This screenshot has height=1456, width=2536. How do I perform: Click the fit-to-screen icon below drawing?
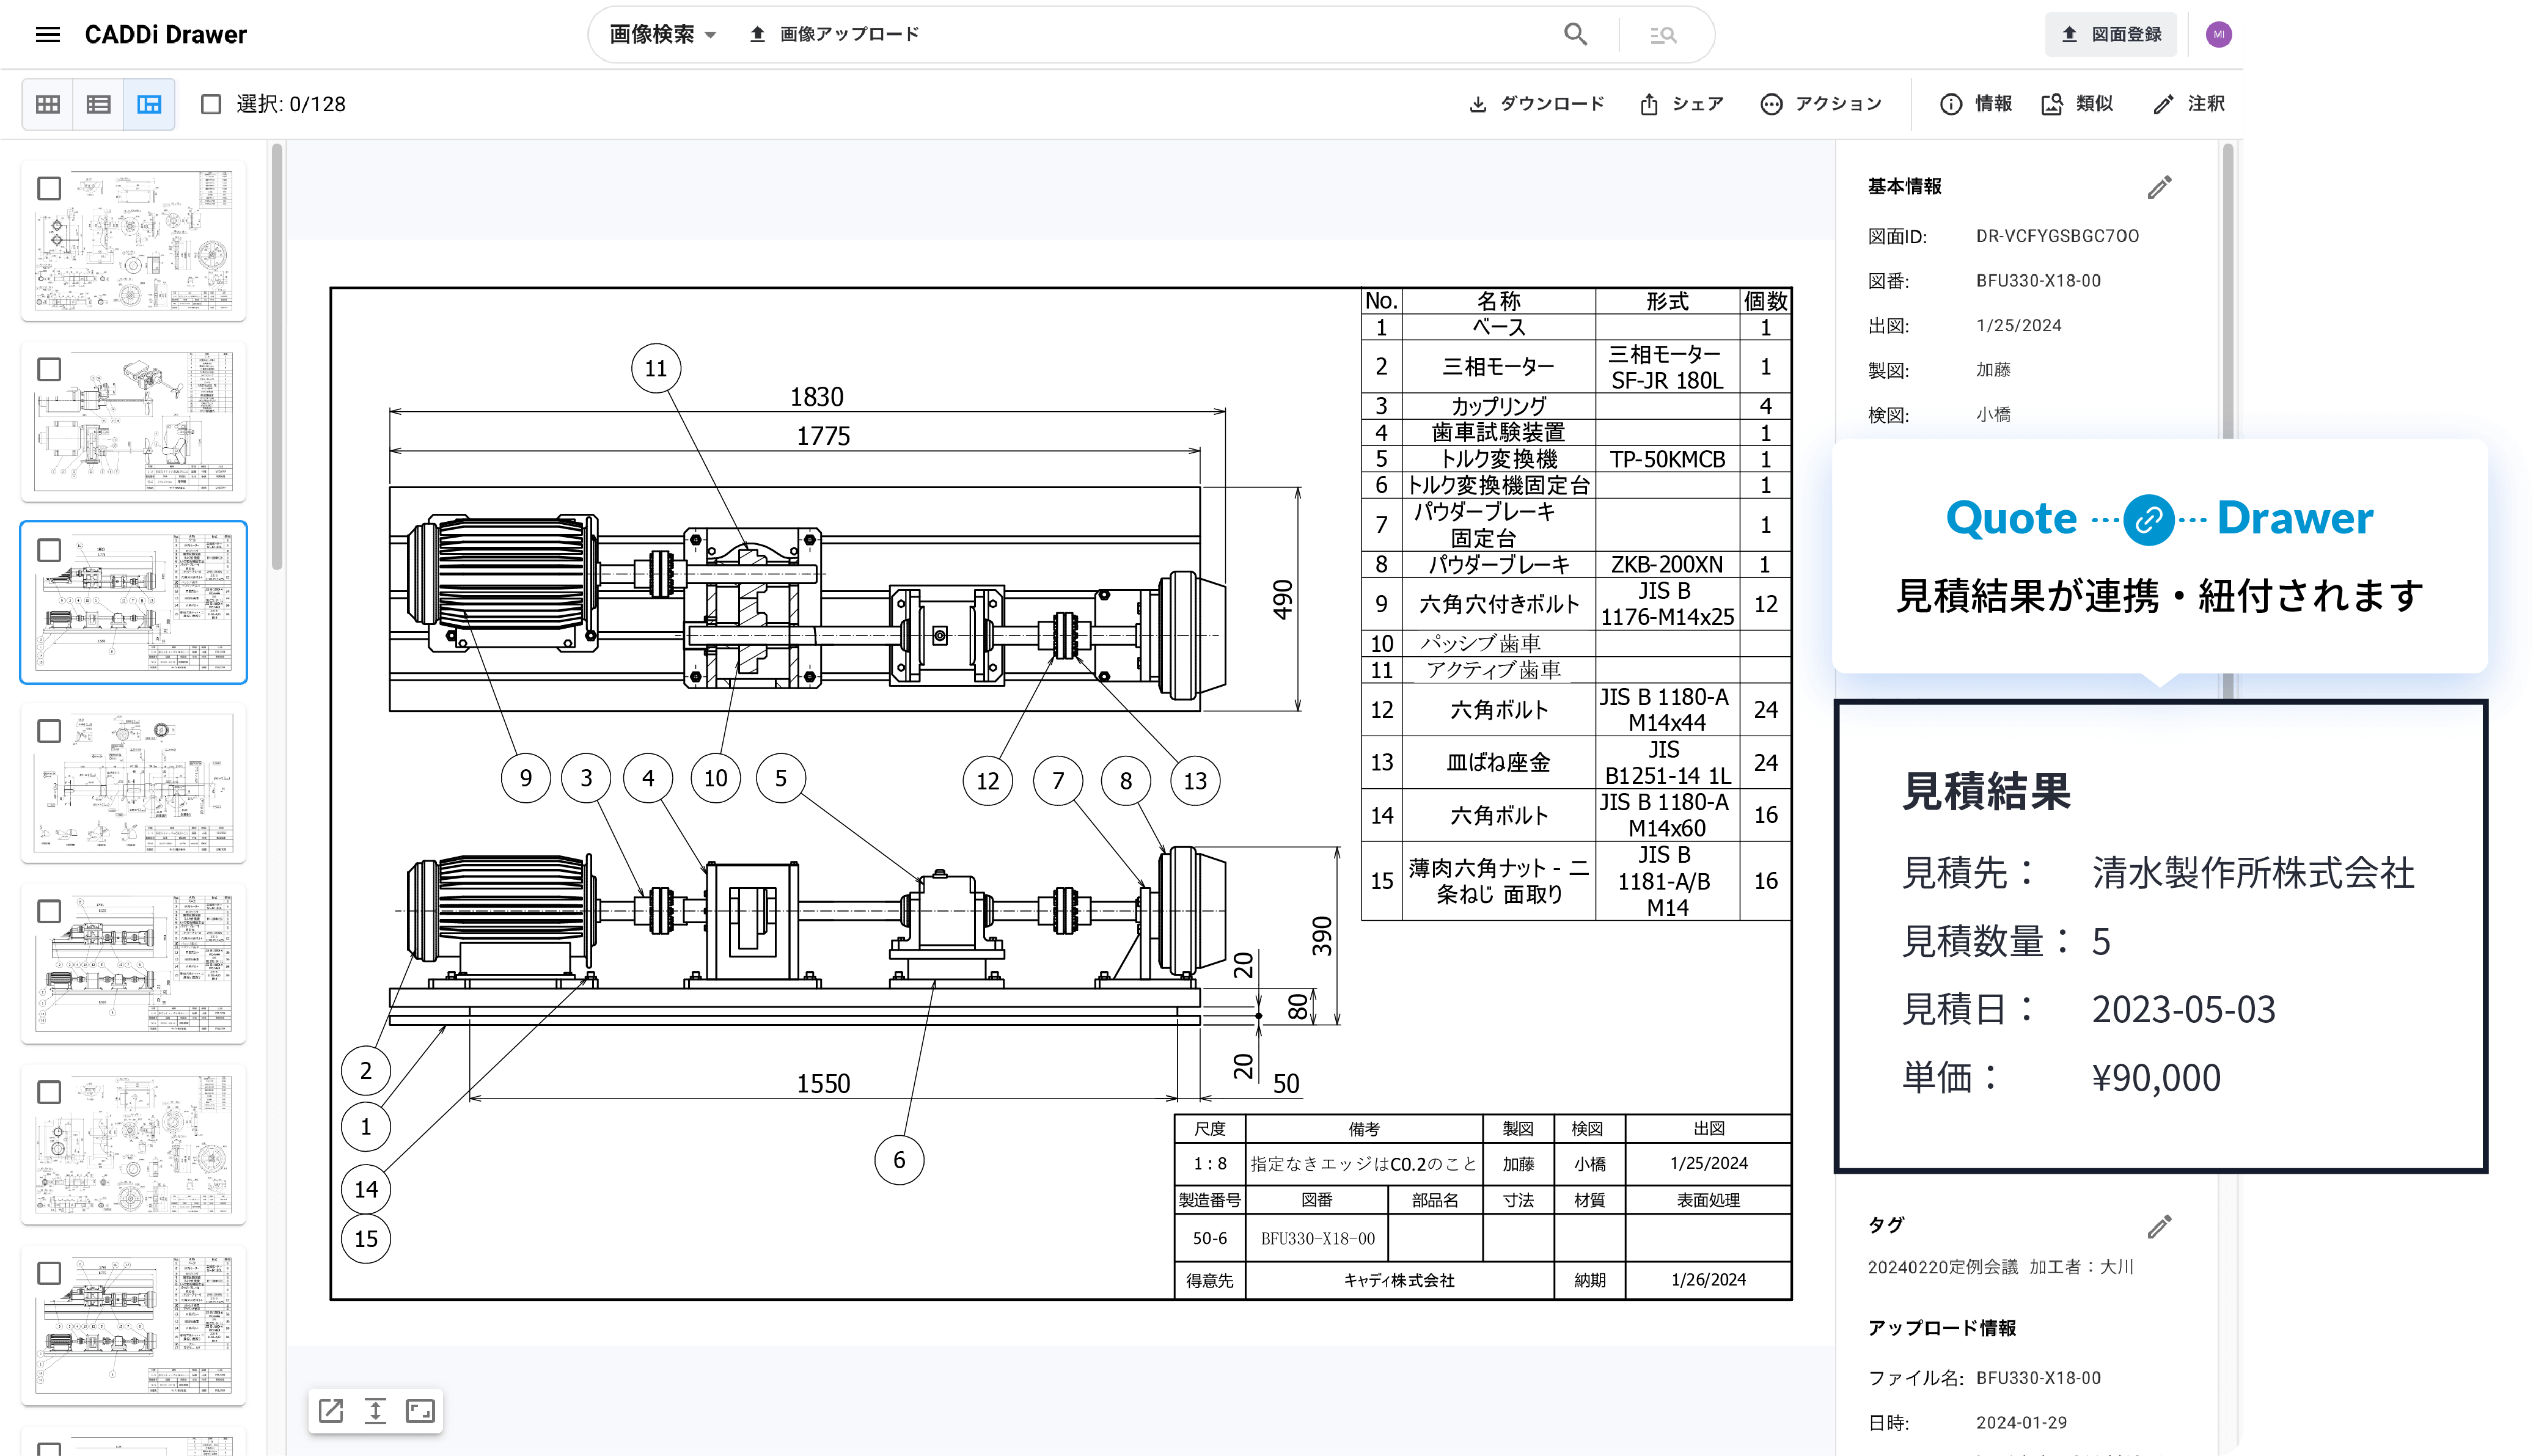coord(420,1411)
